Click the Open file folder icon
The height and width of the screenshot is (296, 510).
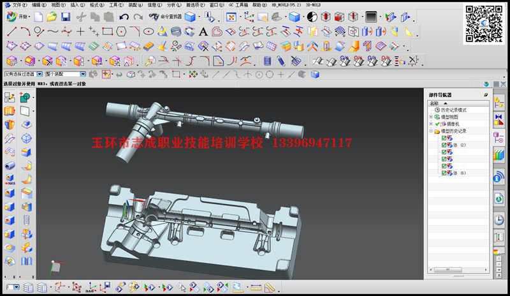click(52, 17)
